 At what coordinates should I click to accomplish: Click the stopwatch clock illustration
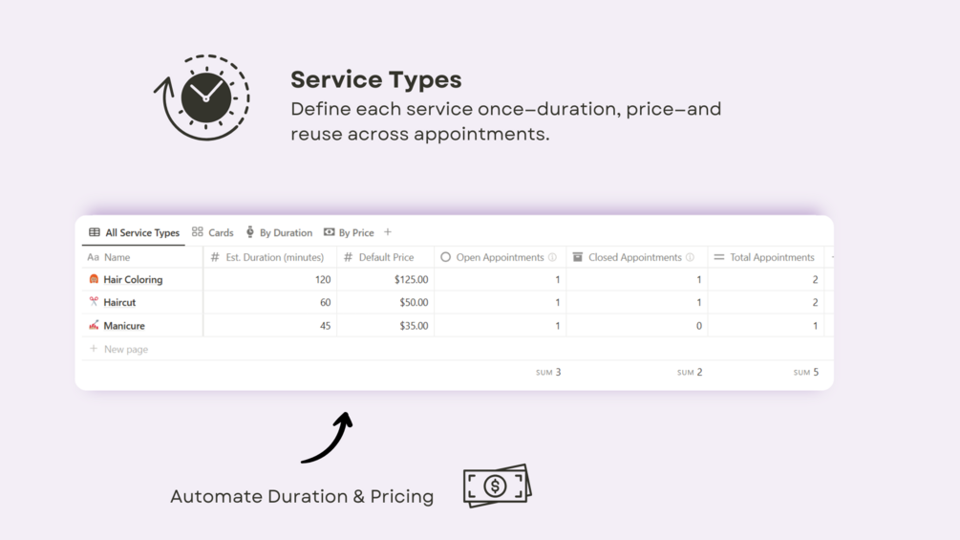pos(204,97)
